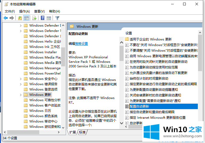The height and width of the screenshot is (143, 205).
Task: Click settings list scroll-up arrow
Action: (x=200, y=32)
